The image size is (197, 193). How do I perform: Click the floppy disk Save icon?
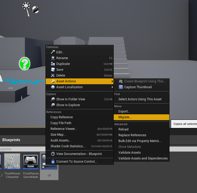pyautogui.click(x=53, y=70)
